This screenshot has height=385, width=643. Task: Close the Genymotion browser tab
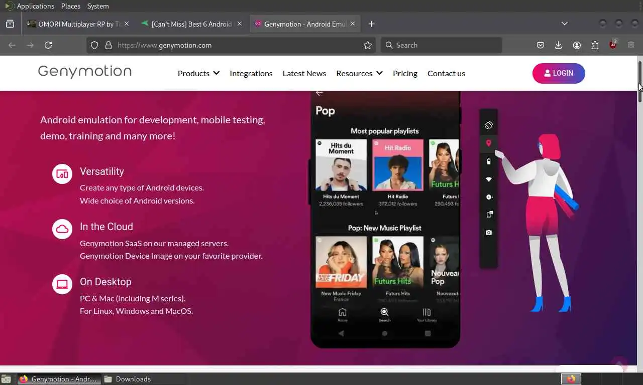[x=353, y=24]
